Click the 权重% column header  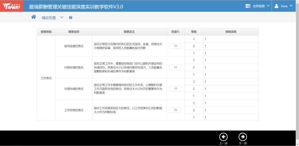(175, 32)
